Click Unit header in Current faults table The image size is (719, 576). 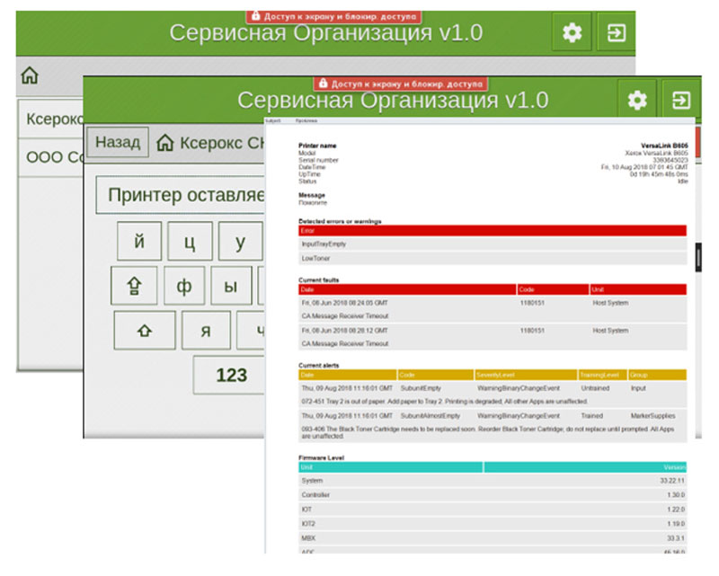(x=638, y=289)
